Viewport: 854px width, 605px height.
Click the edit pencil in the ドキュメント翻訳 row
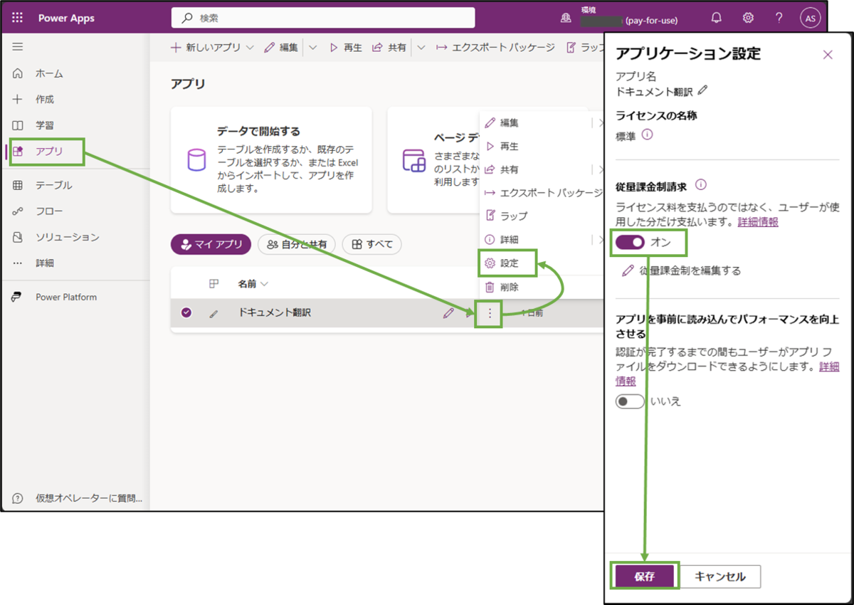[448, 312]
